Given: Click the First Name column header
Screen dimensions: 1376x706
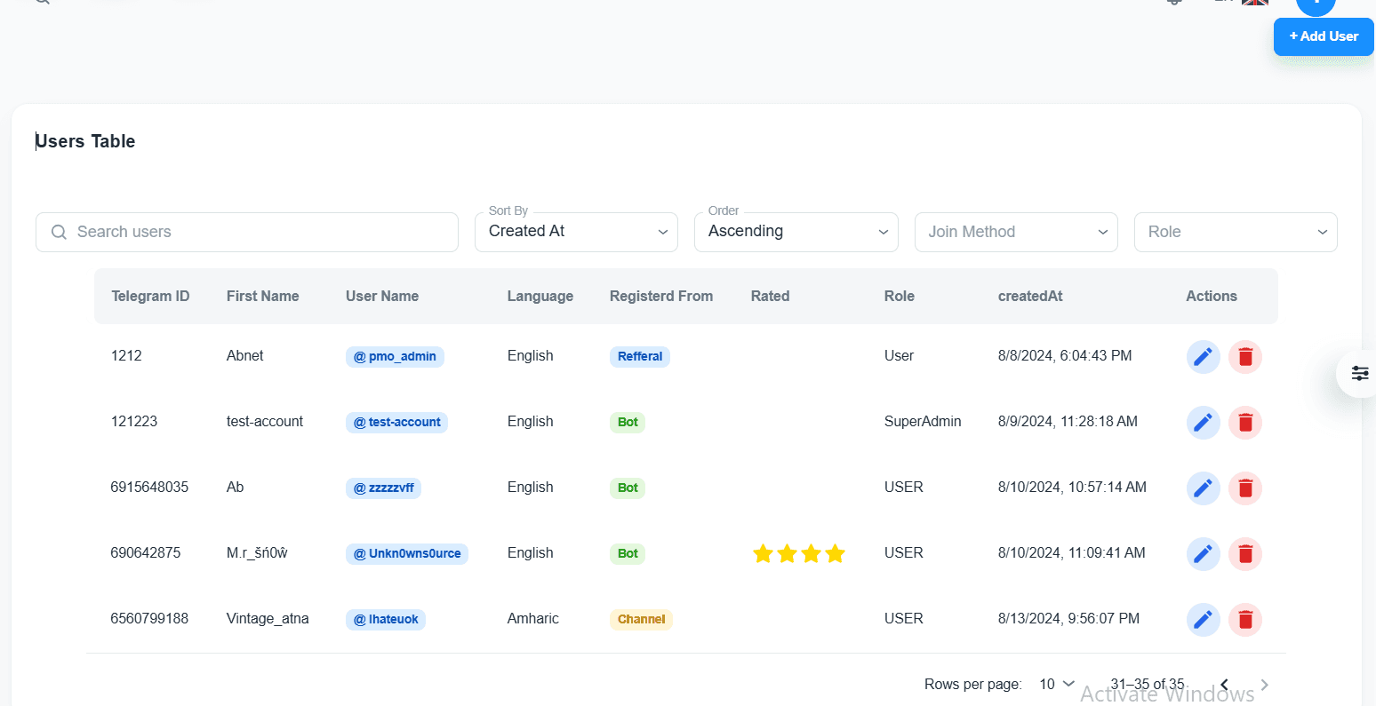Looking at the screenshot, I should point(262,297).
